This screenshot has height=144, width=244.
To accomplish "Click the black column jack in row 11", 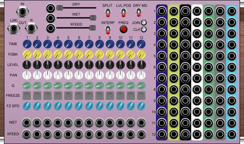I will click(185, 123).
